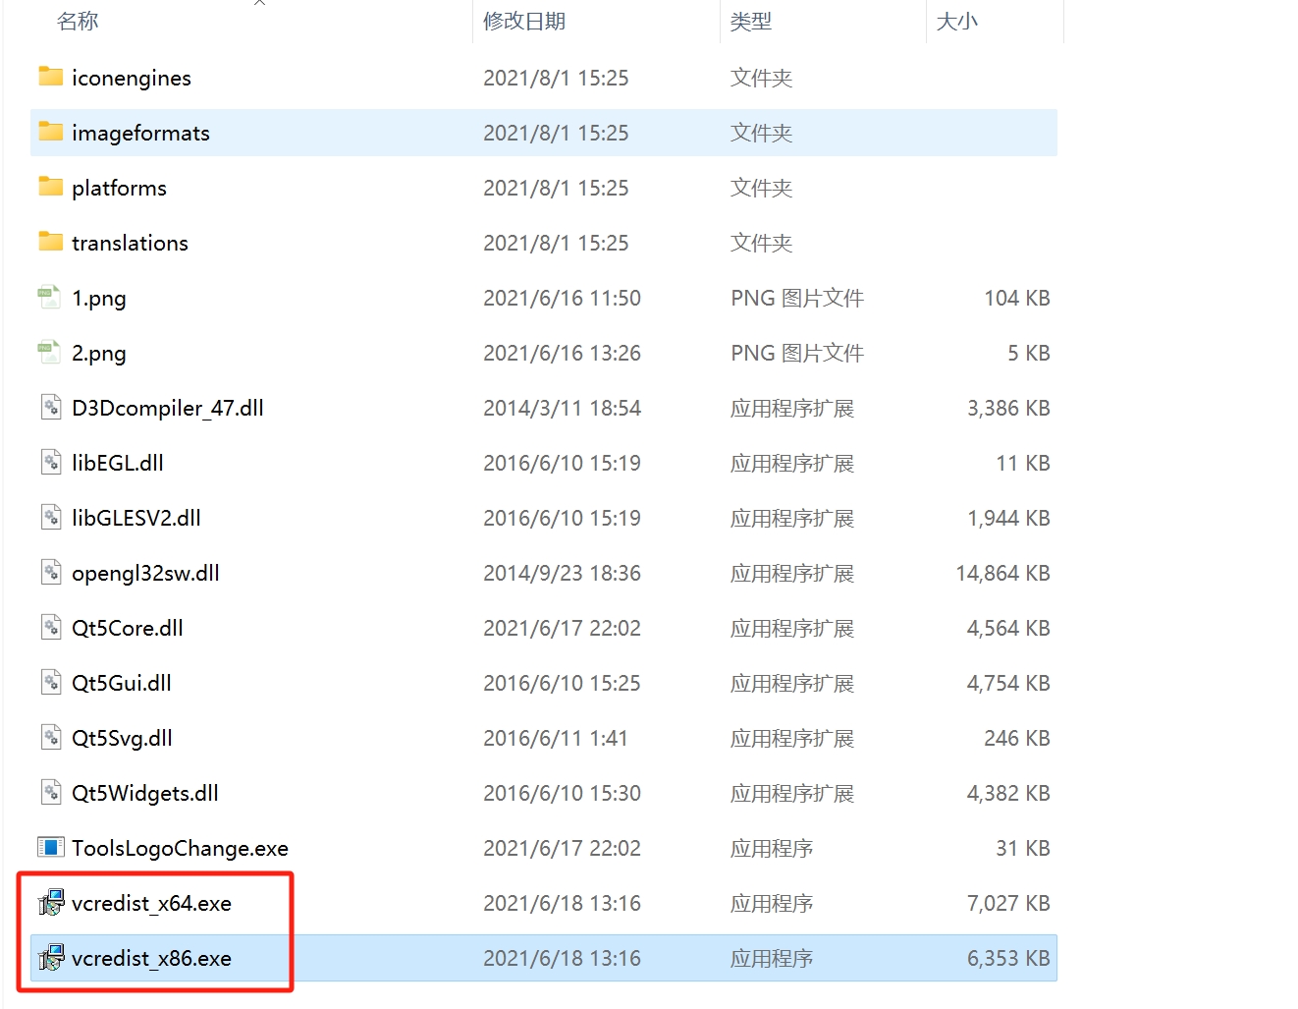The width and height of the screenshot is (1298, 1009).
Task: Sort files by 名称 column header
Action: [79, 22]
